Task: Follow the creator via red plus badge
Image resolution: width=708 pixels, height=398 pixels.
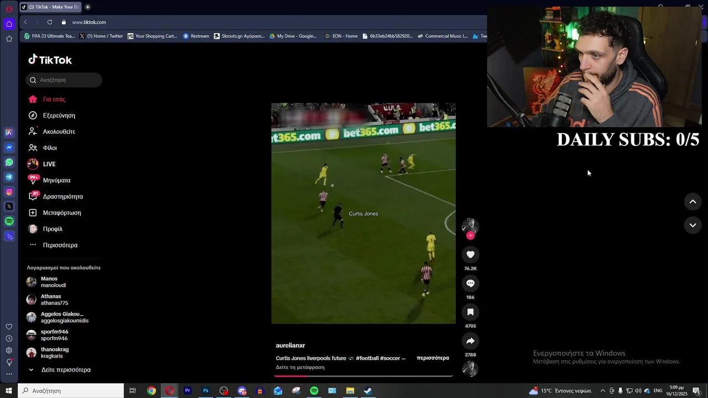Action: [470, 235]
